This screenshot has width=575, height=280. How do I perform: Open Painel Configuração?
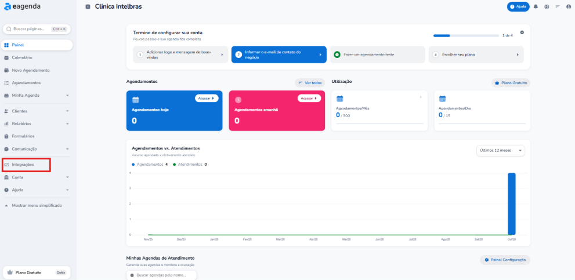pos(505,260)
